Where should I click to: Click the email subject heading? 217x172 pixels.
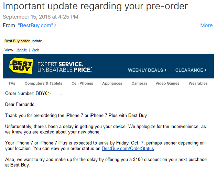95,6
